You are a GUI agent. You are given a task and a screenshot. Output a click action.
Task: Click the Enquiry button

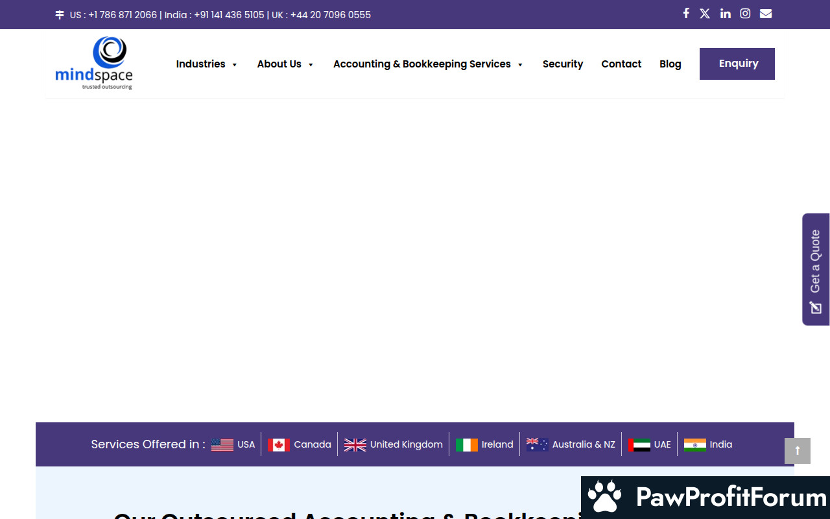(737, 64)
